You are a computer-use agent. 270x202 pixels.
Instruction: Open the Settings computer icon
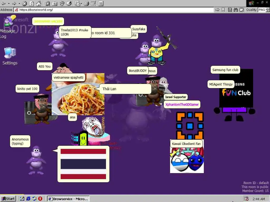tap(10, 56)
